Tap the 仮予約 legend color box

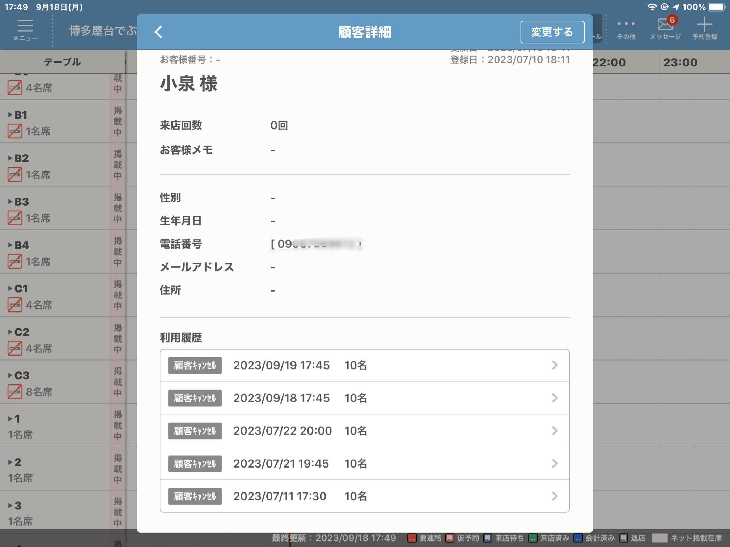tap(450, 538)
